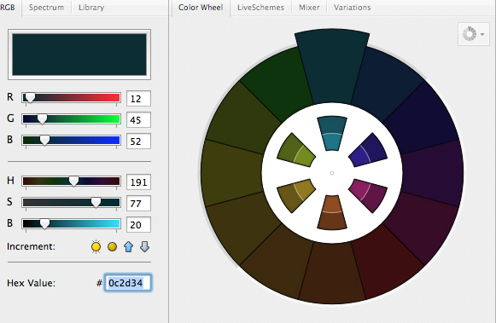
Task: Click the R value field showing 12
Action: tap(138, 99)
